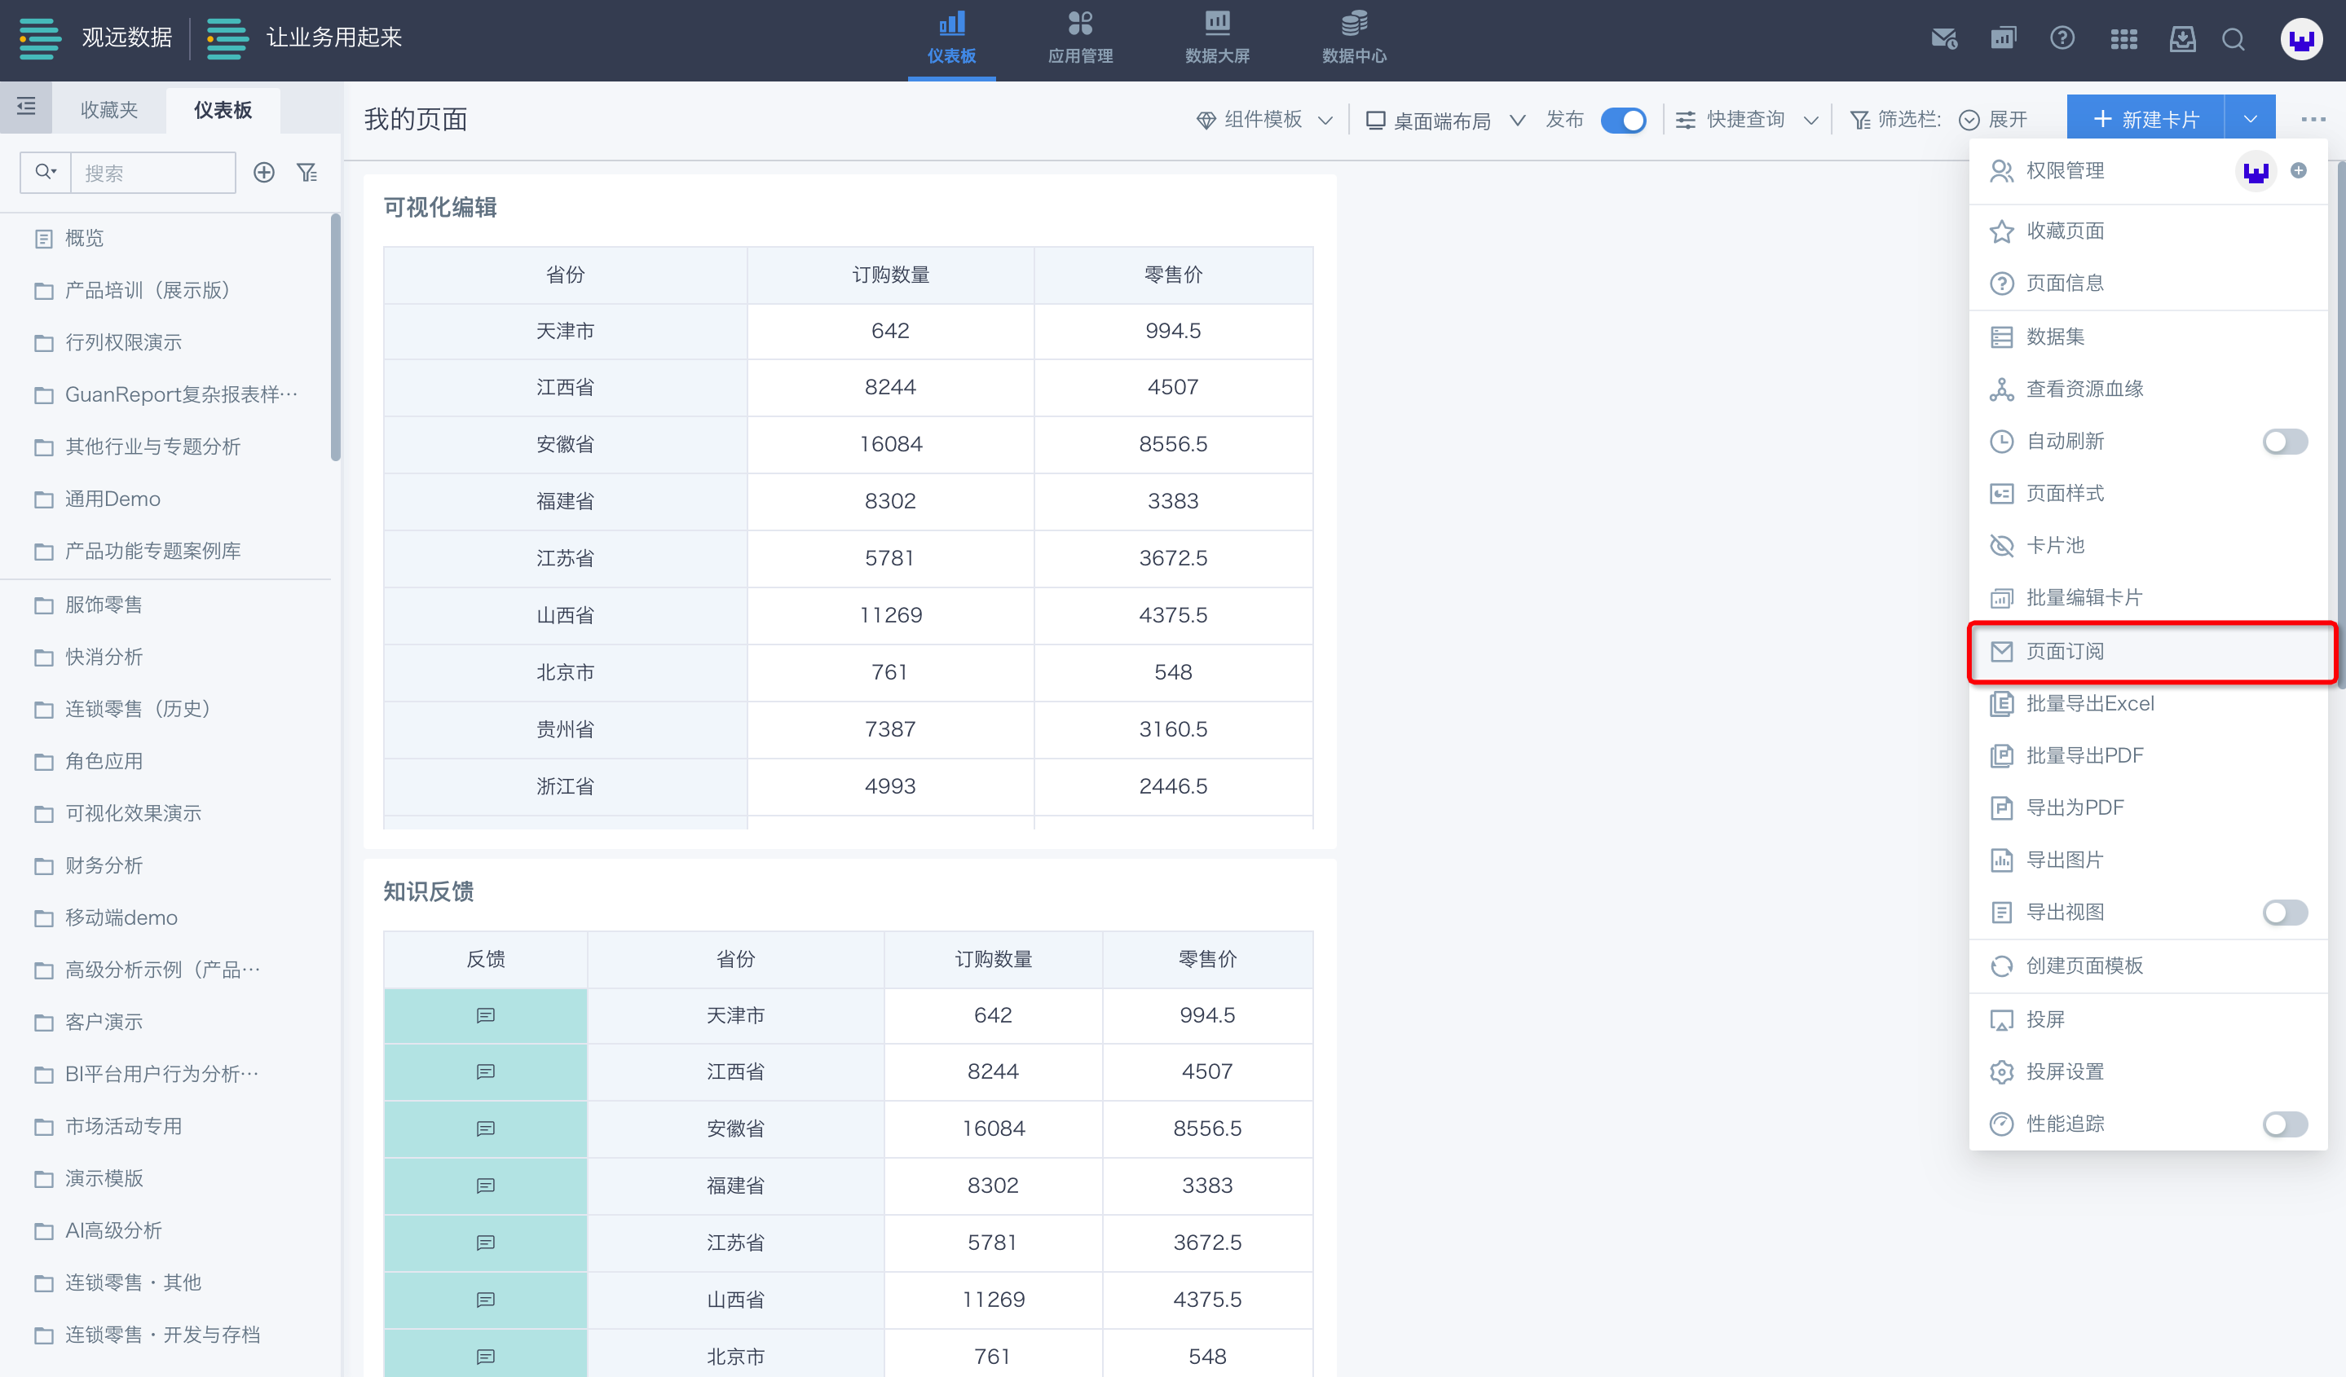Click the sidebar filter icon beside search
The image size is (2346, 1377).
[x=307, y=172]
